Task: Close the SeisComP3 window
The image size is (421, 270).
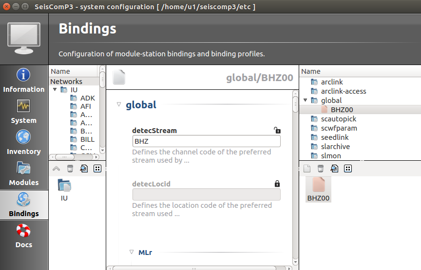Action: click(6, 6)
